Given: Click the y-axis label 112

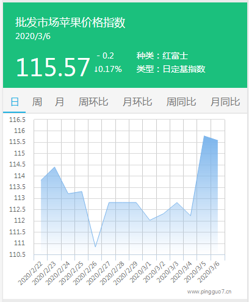Looking at the screenshot, I should click(20, 220).
